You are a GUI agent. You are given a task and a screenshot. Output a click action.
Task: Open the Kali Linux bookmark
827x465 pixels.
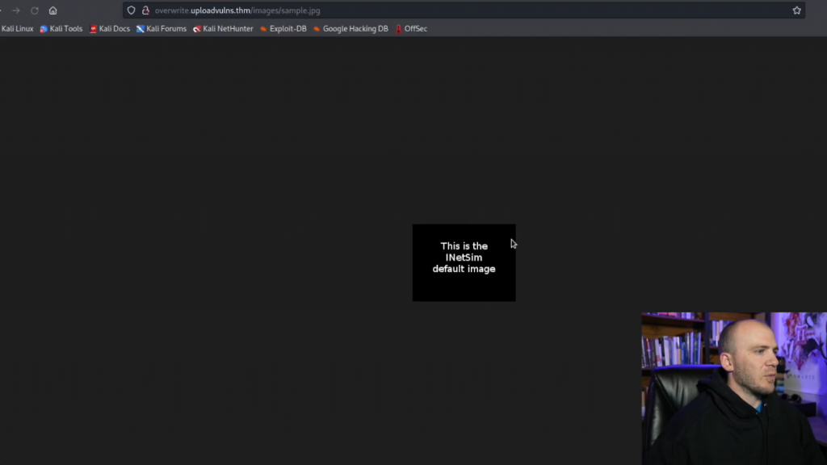[17, 29]
